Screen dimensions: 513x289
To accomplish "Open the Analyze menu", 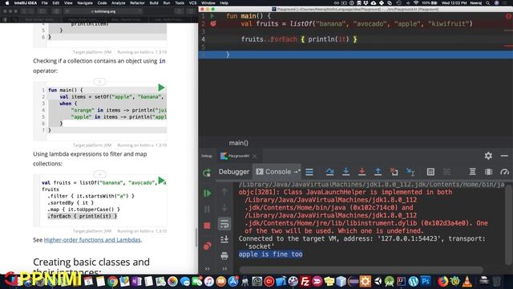I will tap(118, 3).
